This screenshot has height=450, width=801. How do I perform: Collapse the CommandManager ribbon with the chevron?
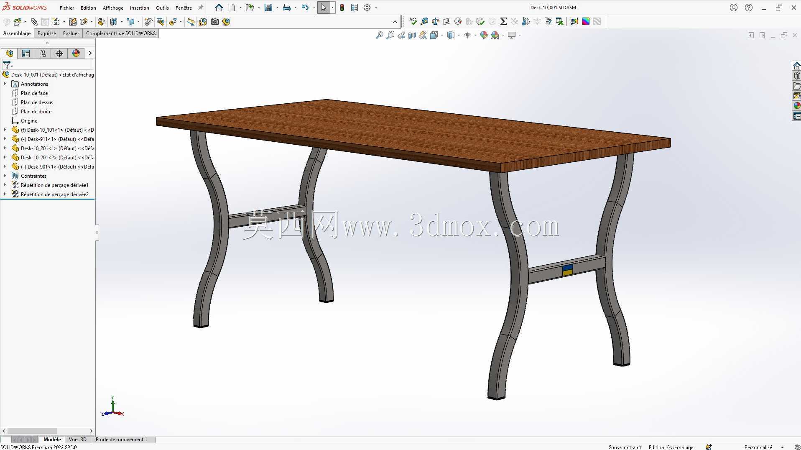[395, 22]
